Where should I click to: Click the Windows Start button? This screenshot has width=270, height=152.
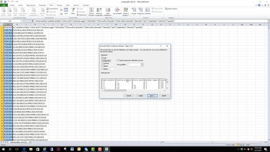click(x=3, y=149)
